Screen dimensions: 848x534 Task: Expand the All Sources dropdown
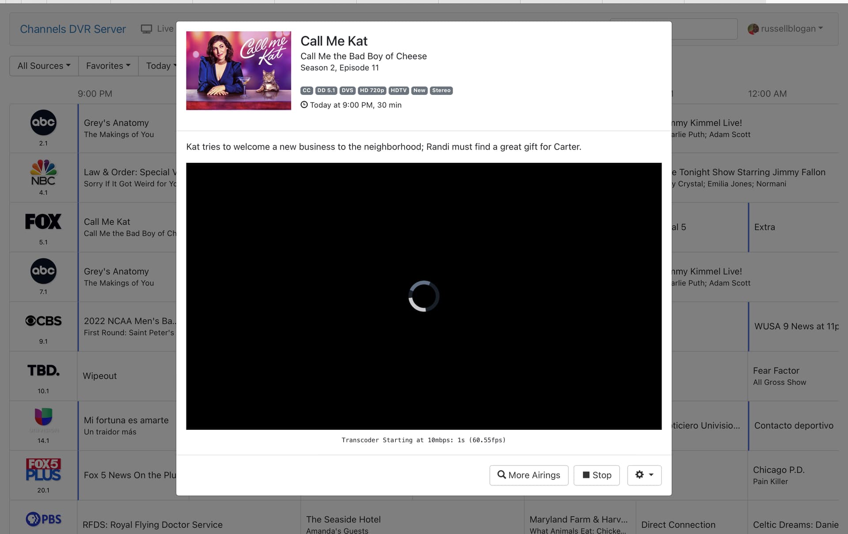pyautogui.click(x=44, y=66)
